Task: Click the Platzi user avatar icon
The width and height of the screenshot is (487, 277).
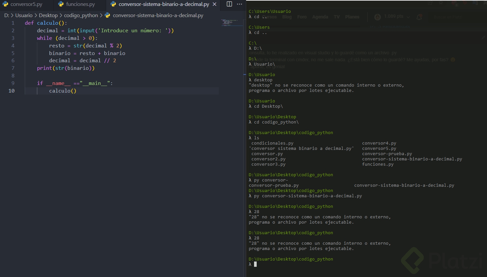Action: (378, 17)
